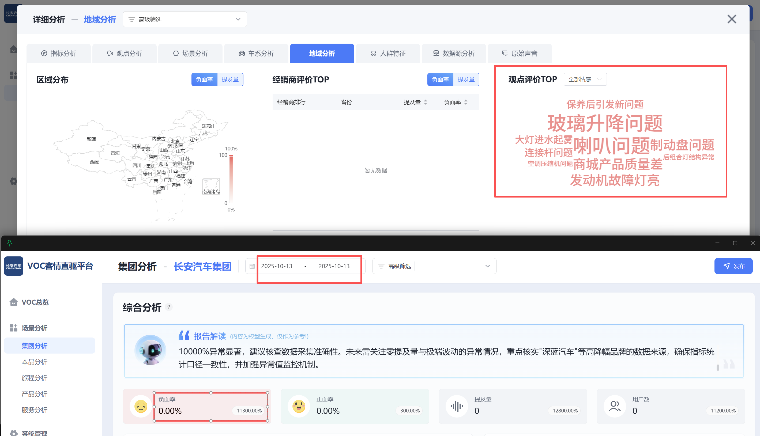760x436 pixels.
Task: Click the 用户数 people icon
Action: pyautogui.click(x=614, y=406)
